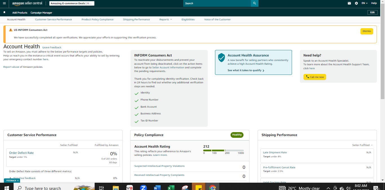Screen dimensions: 385x190
Task: Click the volume speaker tray icon
Action: [x=348, y=188]
